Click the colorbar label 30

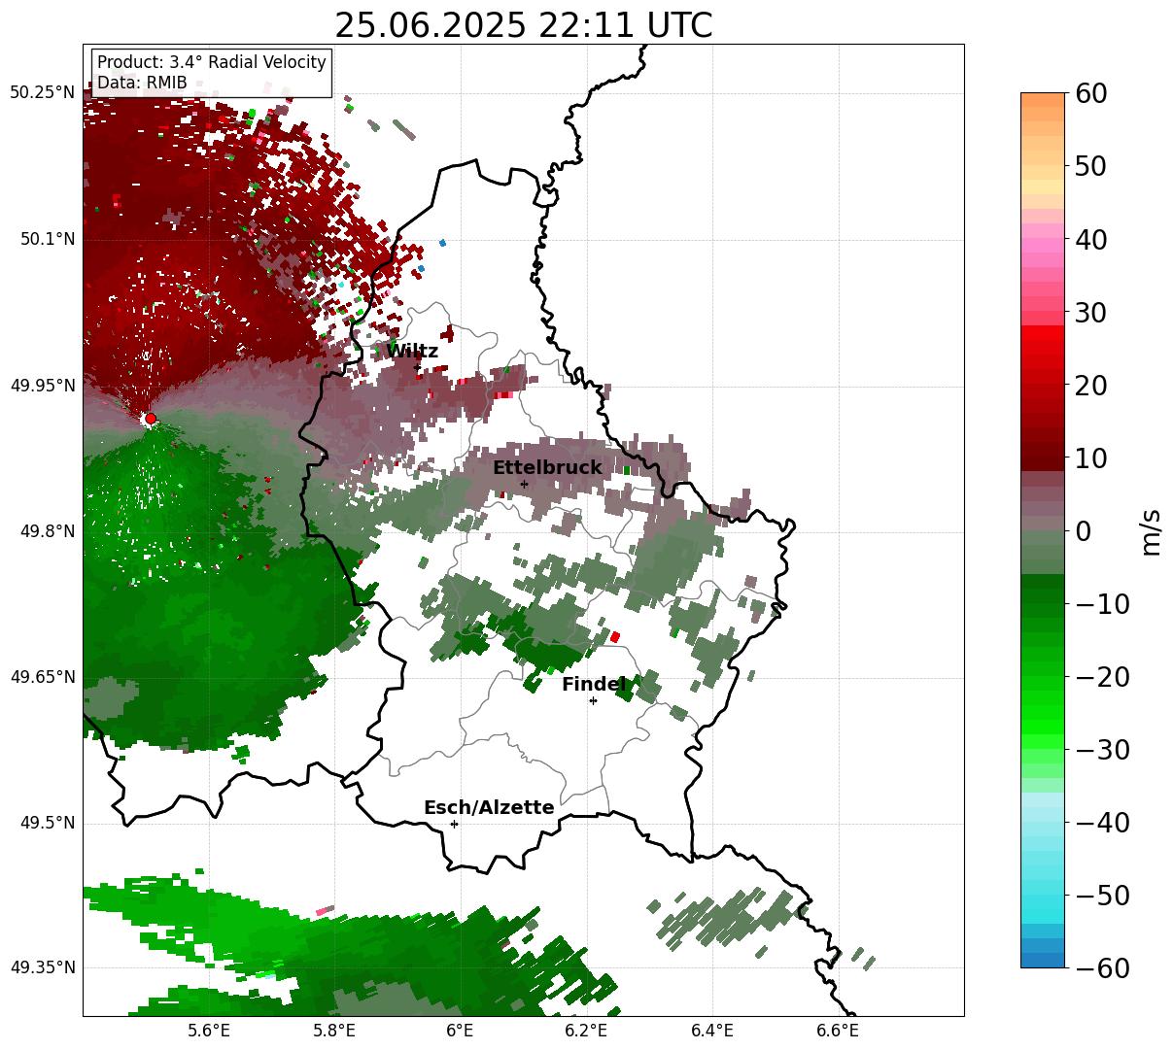tap(1091, 313)
